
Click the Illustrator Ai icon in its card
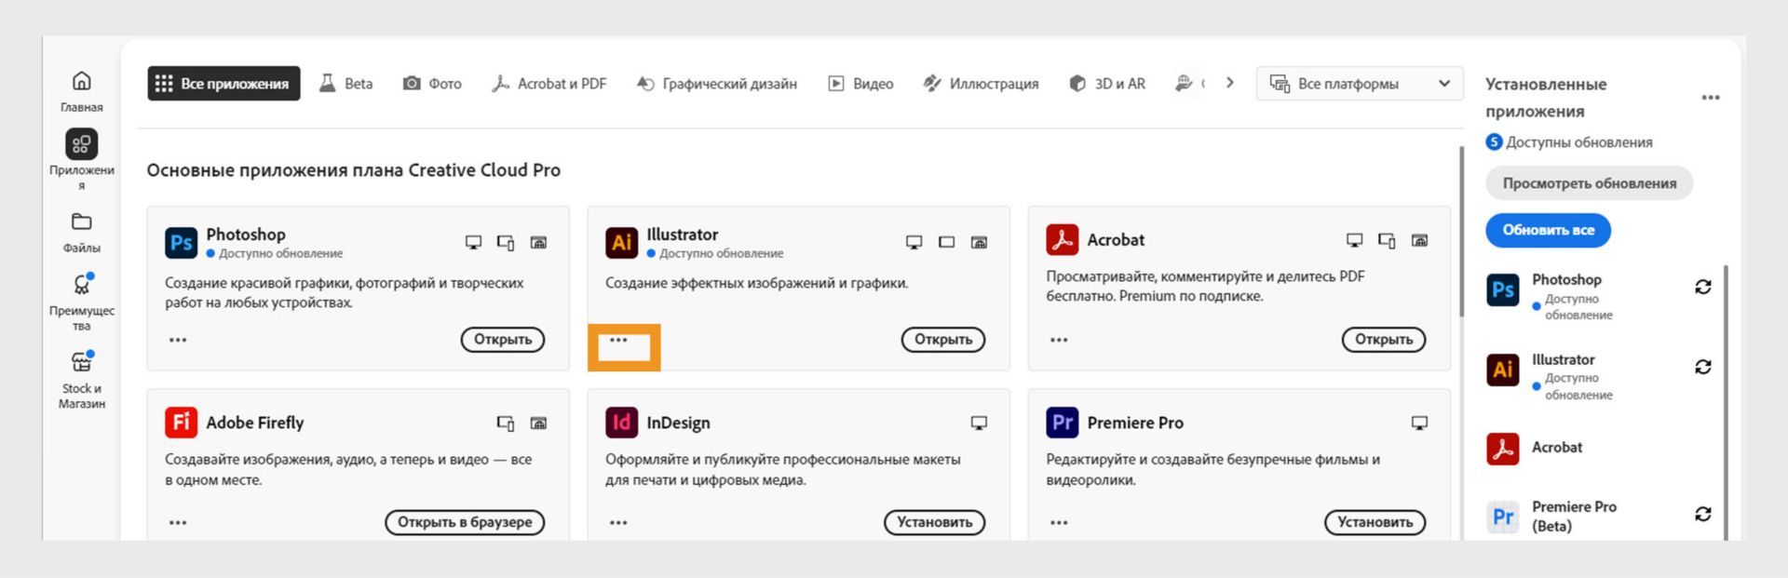click(621, 242)
